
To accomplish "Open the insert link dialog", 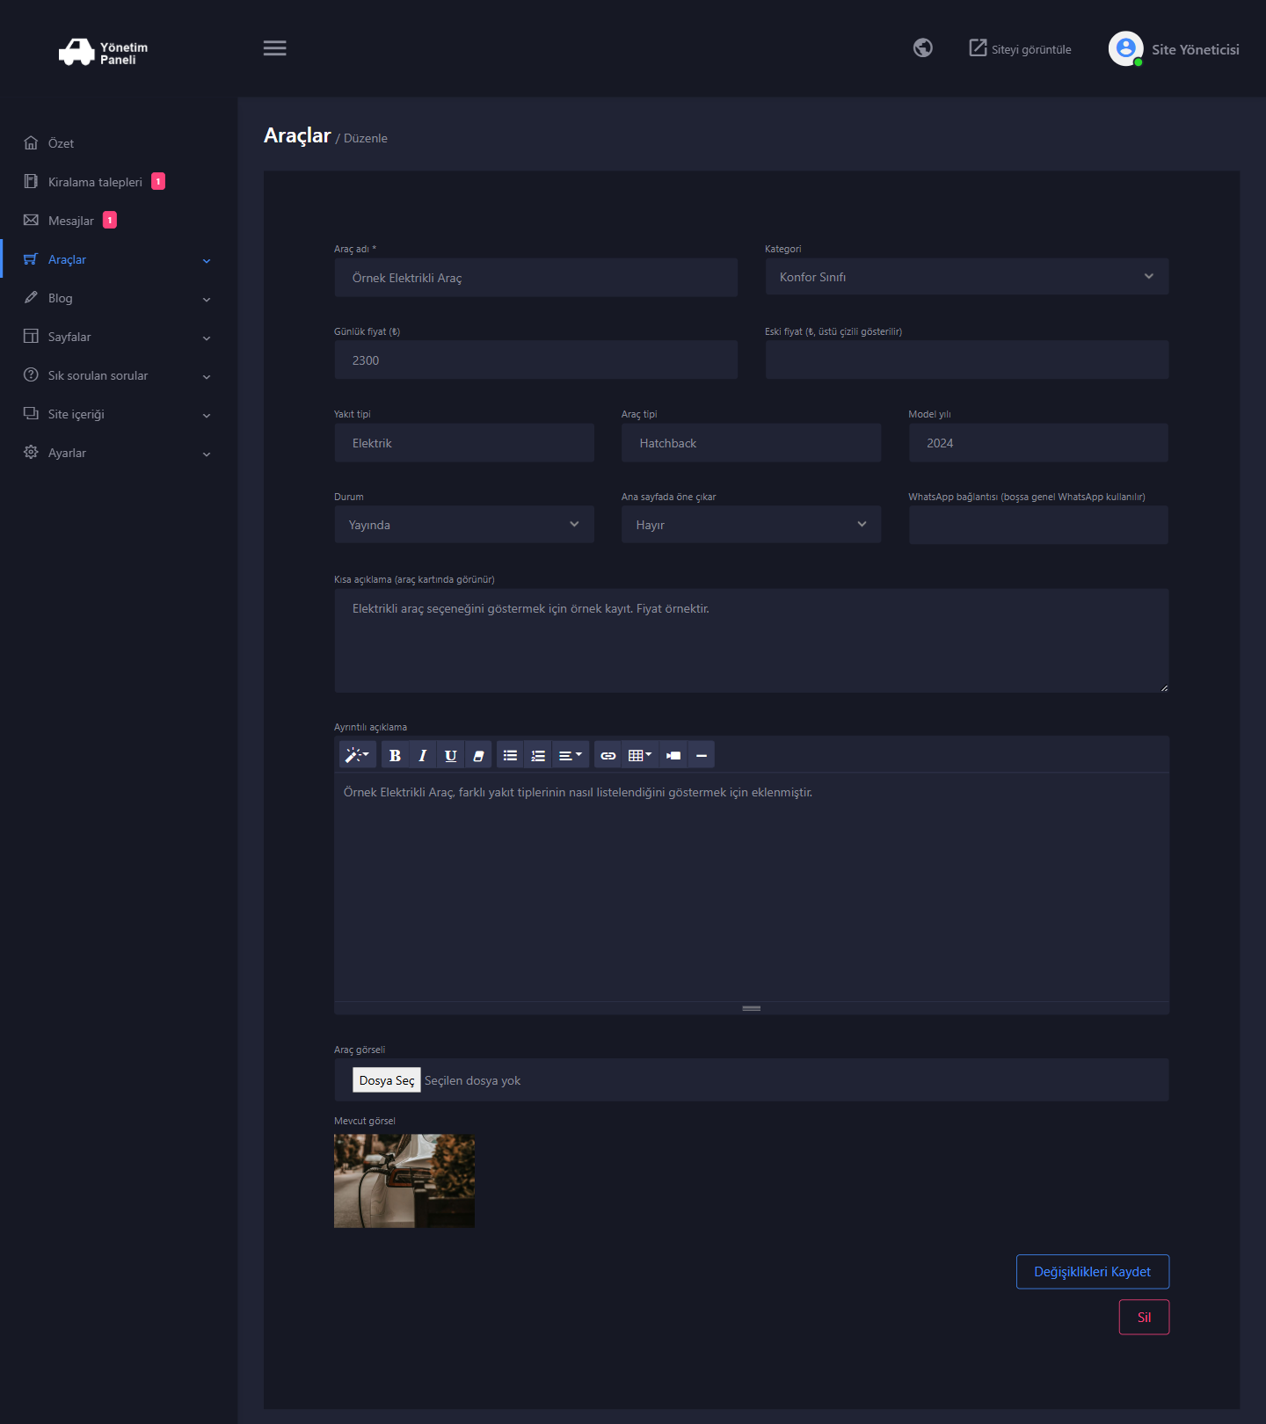I will click(608, 755).
